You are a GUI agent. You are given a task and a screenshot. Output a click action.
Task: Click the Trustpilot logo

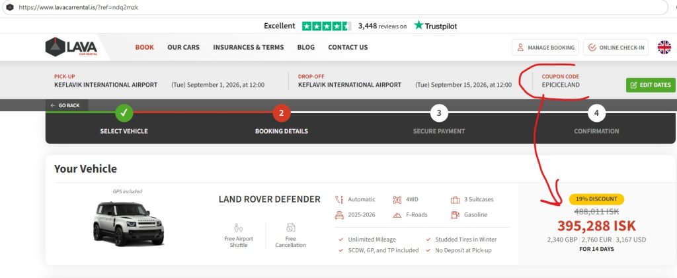(x=435, y=26)
